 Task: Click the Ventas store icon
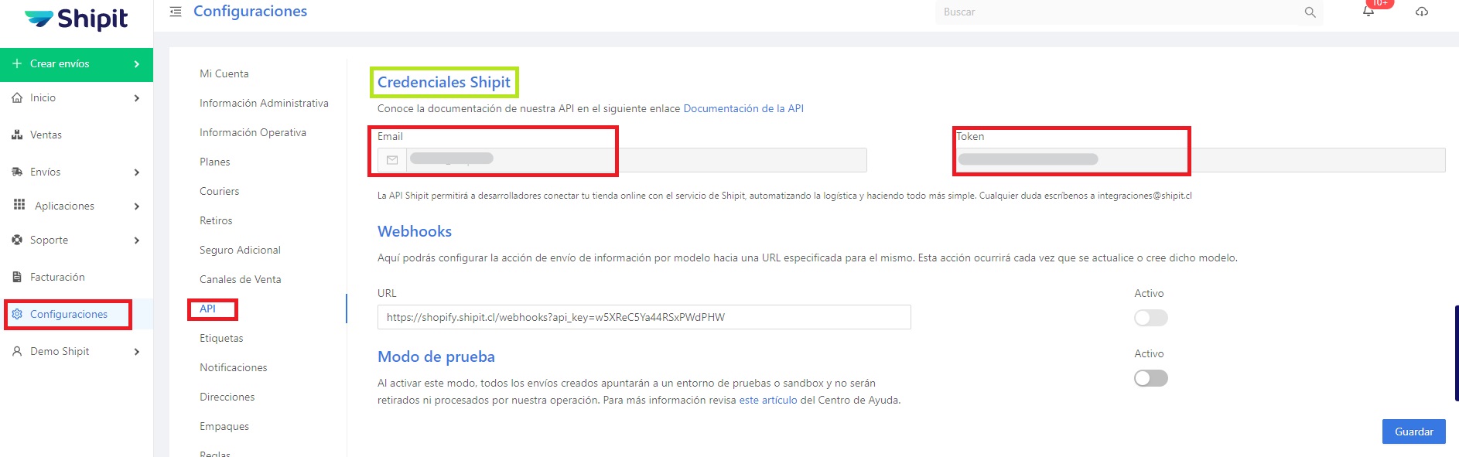[17, 135]
